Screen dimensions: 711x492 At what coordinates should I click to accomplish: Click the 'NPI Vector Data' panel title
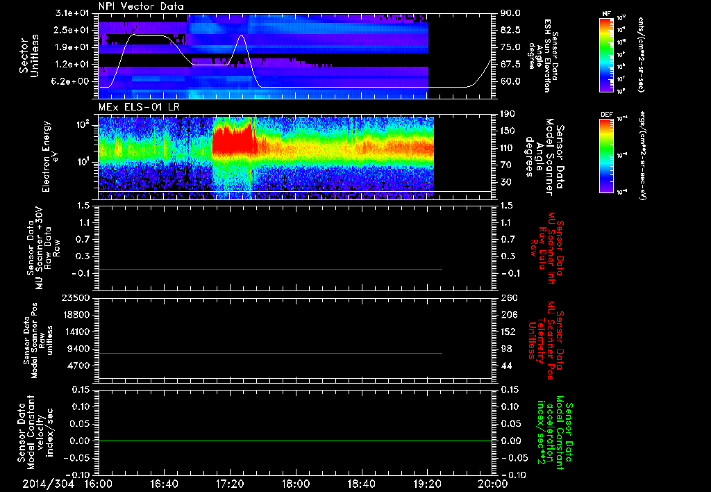[141, 6]
